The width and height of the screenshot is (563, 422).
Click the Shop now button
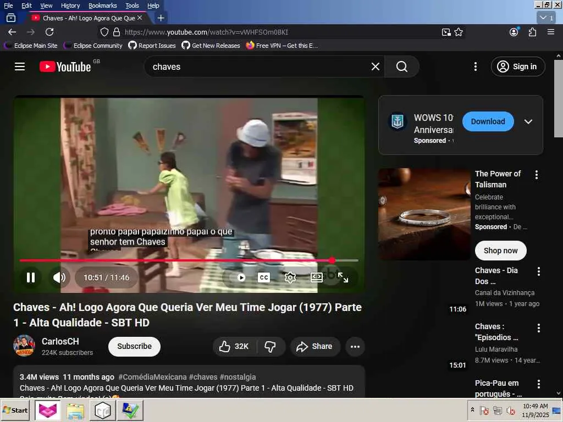coord(500,251)
